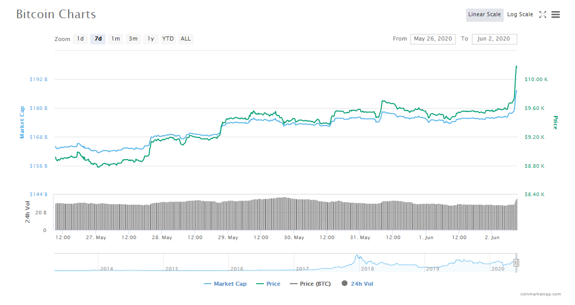The width and height of the screenshot is (575, 305).
Task: Set zoom to 7d
Action: [98, 39]
